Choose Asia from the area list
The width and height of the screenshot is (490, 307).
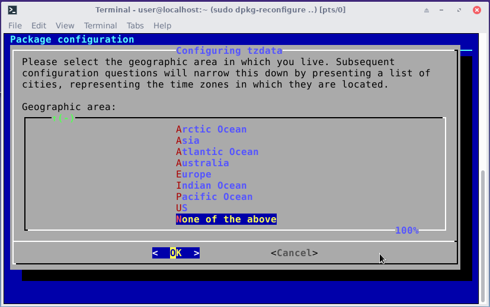point(187,141)
